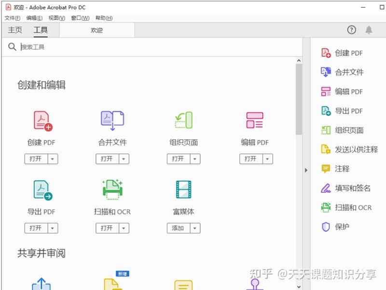The height and width of the screenshot is (290, 386).
Task: Select 创建 PDF icon in right sidebar
Action: click(326, 53)
